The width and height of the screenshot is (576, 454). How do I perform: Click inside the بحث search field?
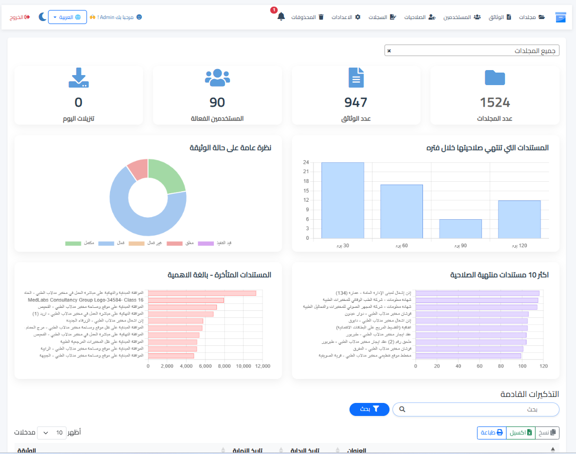(x=475, y=409)
